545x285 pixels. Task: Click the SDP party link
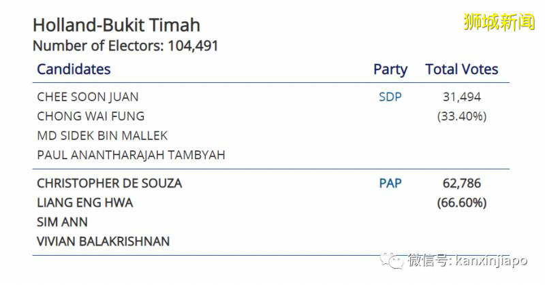coord(390,97)
